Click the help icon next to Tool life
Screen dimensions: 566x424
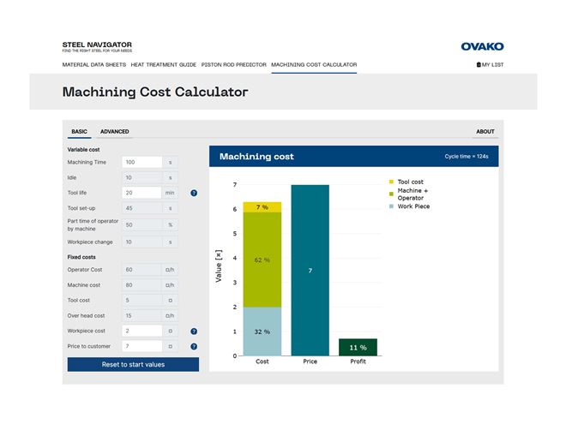(x=194, y=194)
